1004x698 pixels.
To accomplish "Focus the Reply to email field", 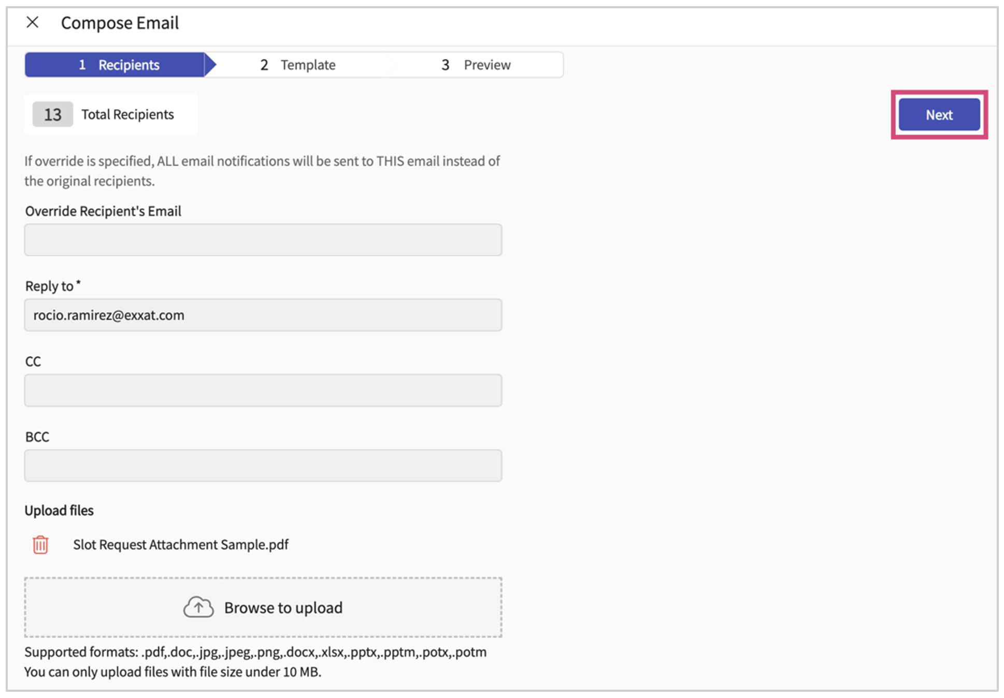I will coord(263,315).
